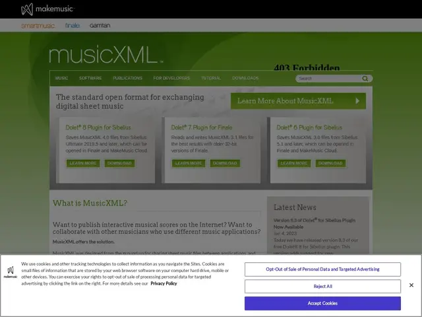Screen dimensions: 422x317
Task: Open Version 8.3 of Dolet news headline
Action: (315, 223)
